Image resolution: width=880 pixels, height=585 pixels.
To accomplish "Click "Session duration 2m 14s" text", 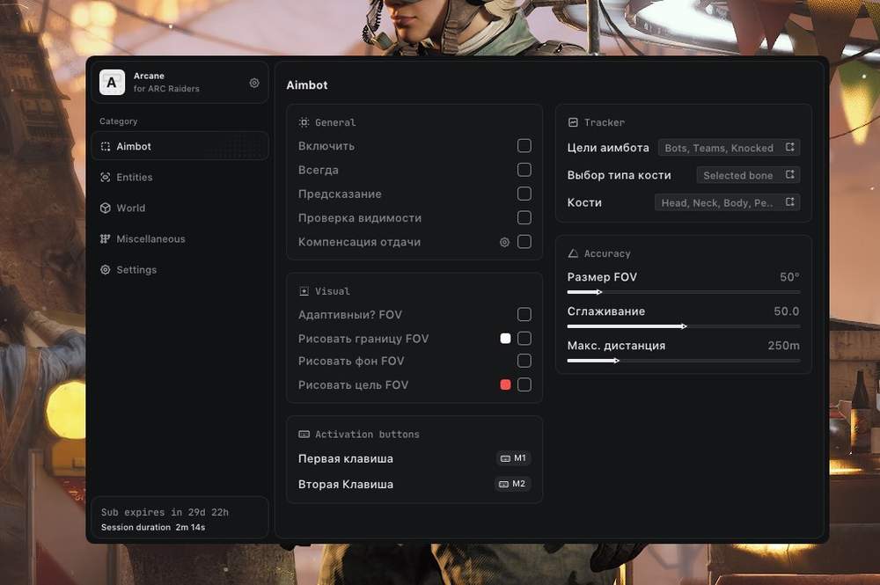I will pyautogui.click(x=153, y=527).
